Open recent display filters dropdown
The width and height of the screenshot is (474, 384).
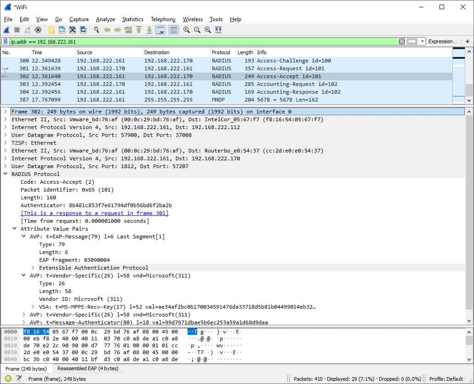click(423, 41)
